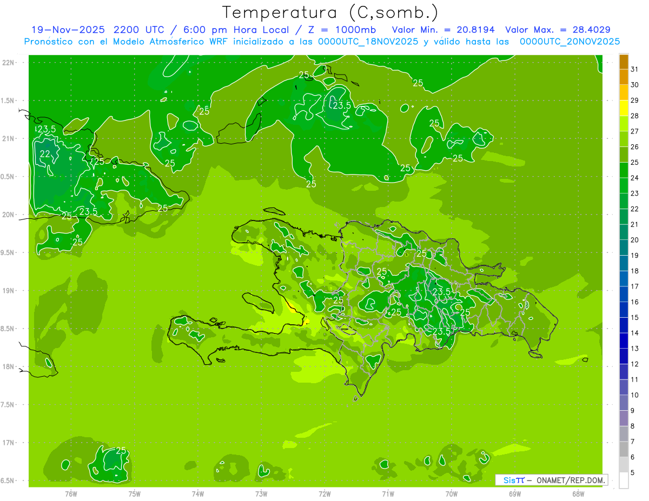Click the 73W longitude axis label
The image size is (649, 501).
tap(261, 494)
